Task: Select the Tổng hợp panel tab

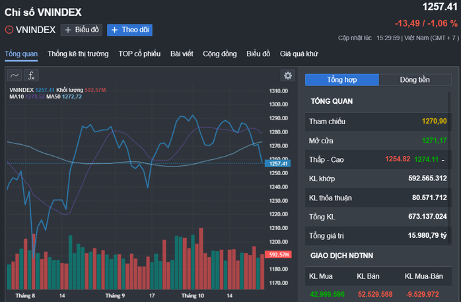Action: click(x=342, y=80)
